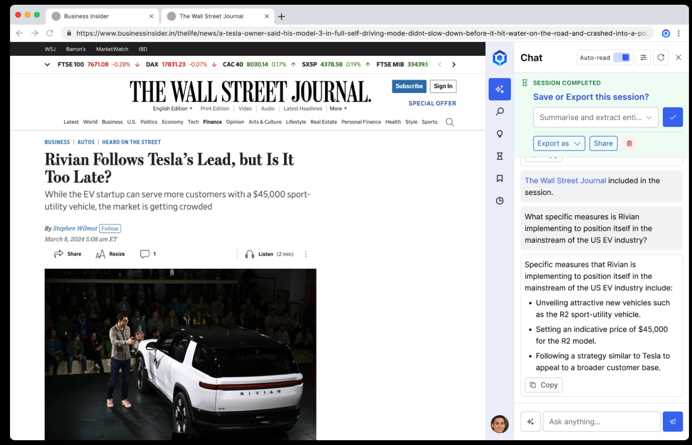The height and width of the screenshot is (445, 692).
Task: Confirm with the blue checkmark button
Action: click(673, 117)
